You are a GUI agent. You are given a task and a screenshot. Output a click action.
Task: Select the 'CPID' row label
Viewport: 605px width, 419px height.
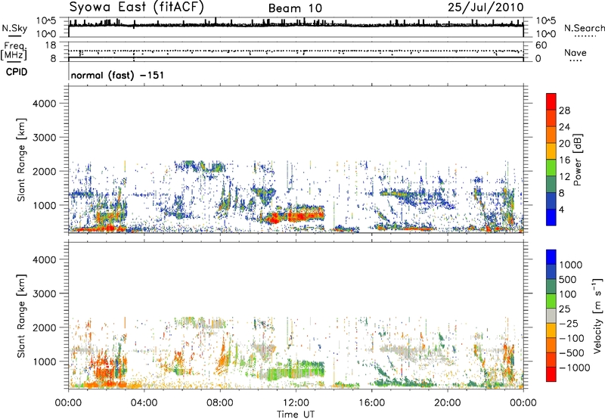pos(17,72)
